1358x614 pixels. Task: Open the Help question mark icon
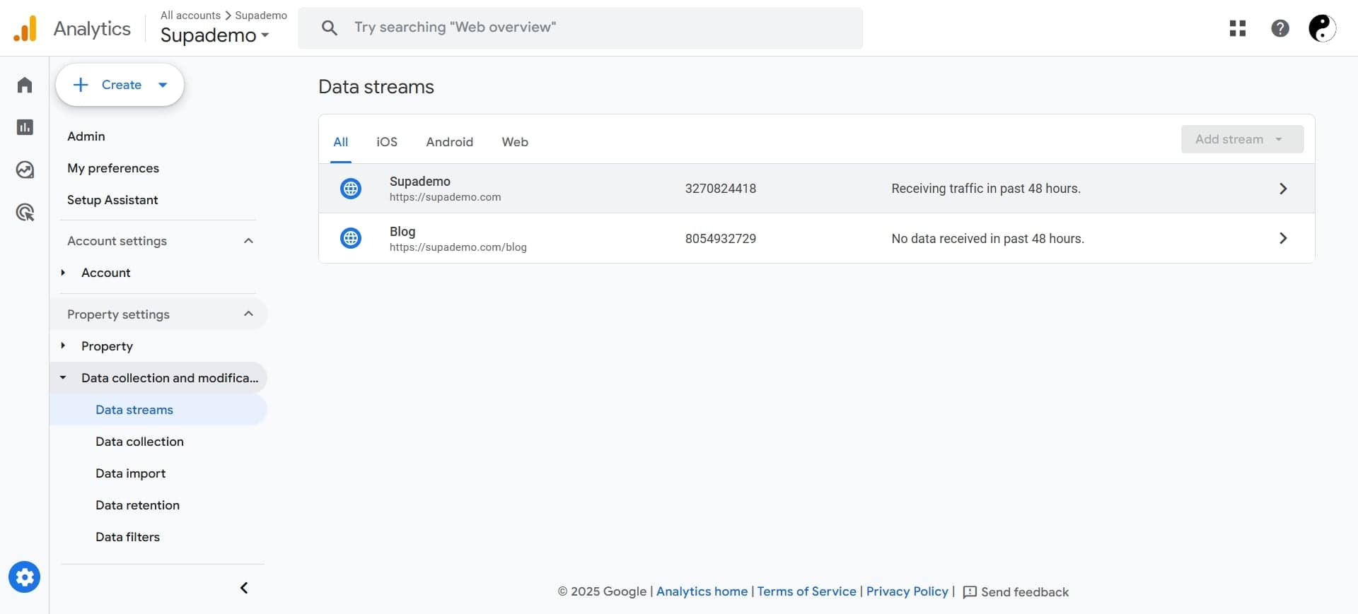pyautogui.click(x=1280, y=28)
